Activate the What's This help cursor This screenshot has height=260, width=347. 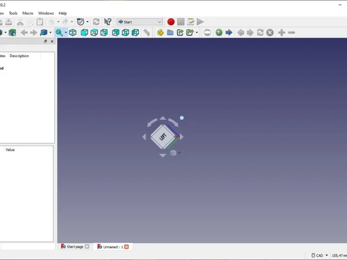108,22
